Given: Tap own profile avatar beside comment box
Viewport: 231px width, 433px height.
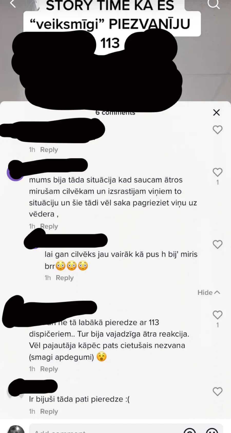Looking at the screenshot, I should pos(16,429).
